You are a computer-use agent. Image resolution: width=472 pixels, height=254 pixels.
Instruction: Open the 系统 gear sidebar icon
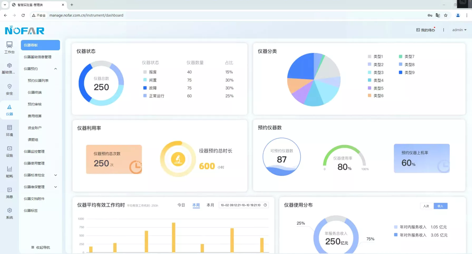[x=9, y=210]
